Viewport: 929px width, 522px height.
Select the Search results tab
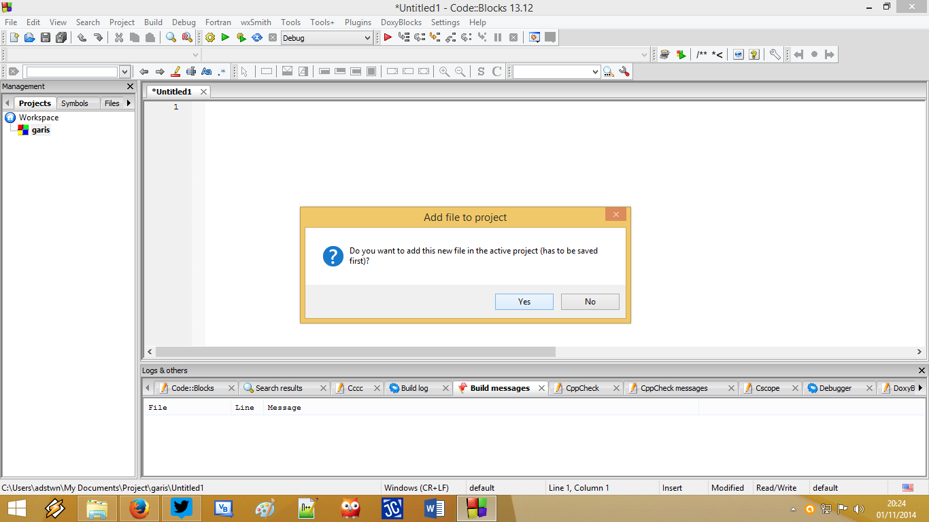click(x=279, y=388)
